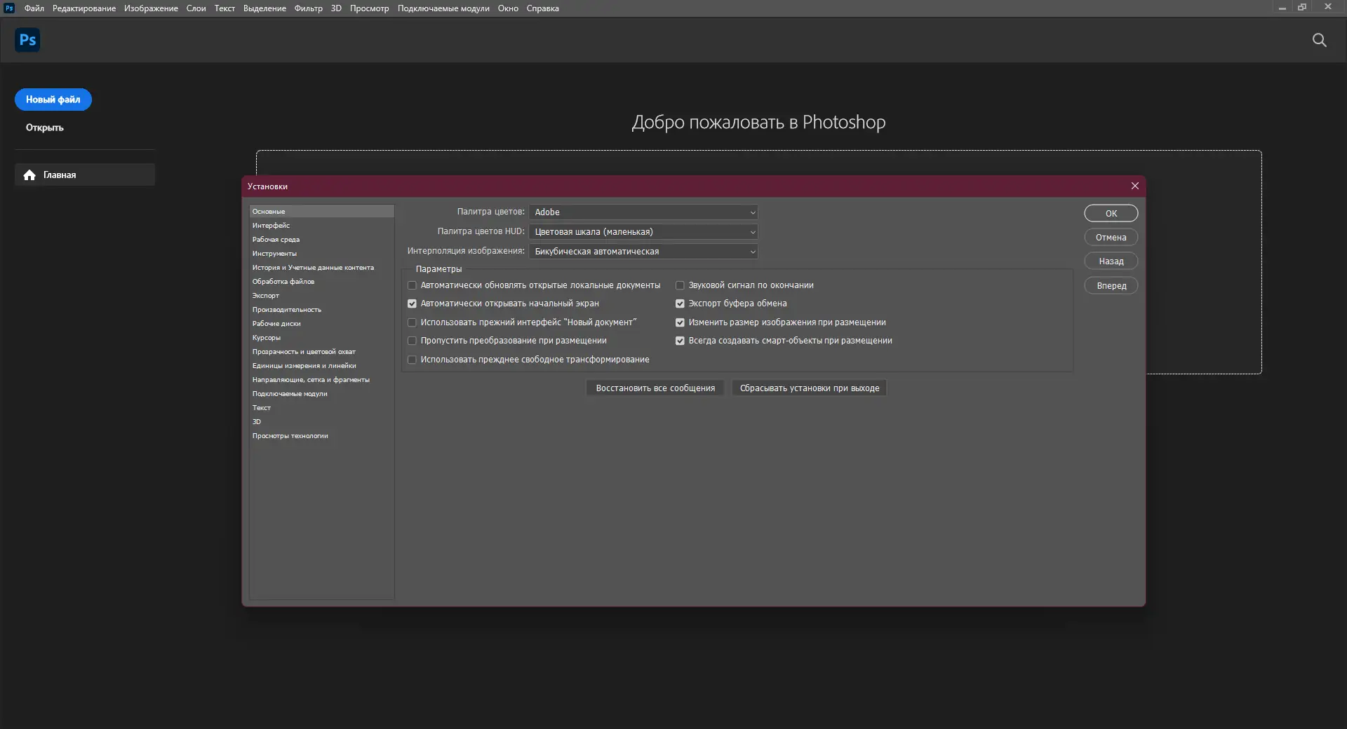
Task: Open the 3D menu in menu bar
Action: point(336,8)
